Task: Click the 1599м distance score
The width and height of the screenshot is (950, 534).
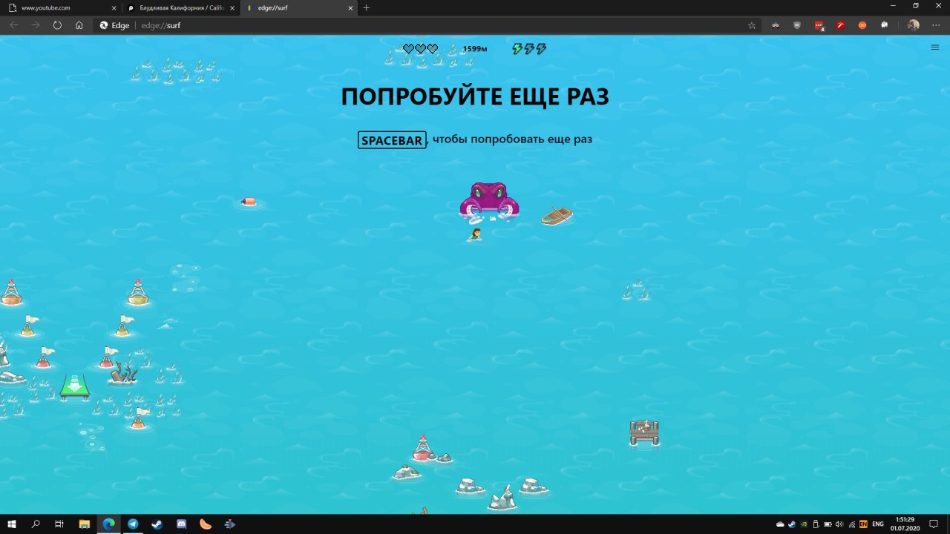Action: (475, 49)
